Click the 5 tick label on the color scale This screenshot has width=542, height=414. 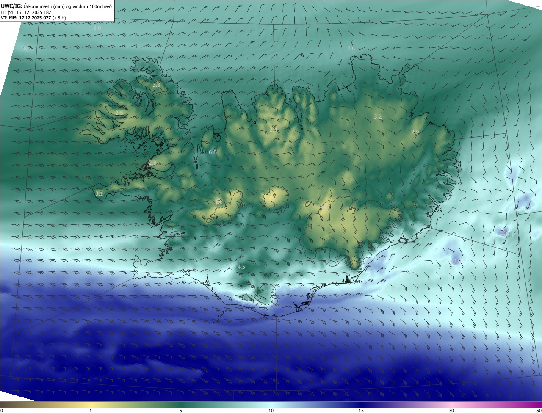(x=181, y=411)
